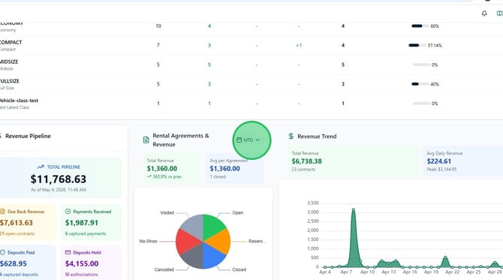The height and width of the screenshot is (280, 503).
Task: Click the $4,155.00 Deposits Held amount
Action: 82,263
